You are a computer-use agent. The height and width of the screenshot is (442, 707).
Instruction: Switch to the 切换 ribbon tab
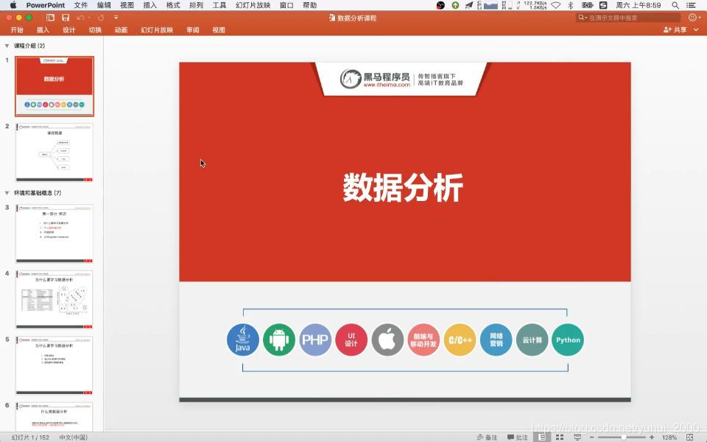[95, 29]
